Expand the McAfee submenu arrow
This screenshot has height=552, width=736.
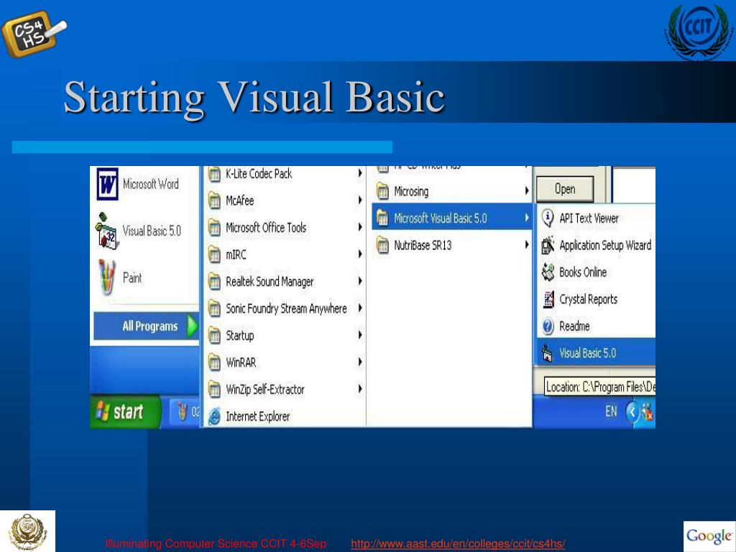(x=360, y=201)
